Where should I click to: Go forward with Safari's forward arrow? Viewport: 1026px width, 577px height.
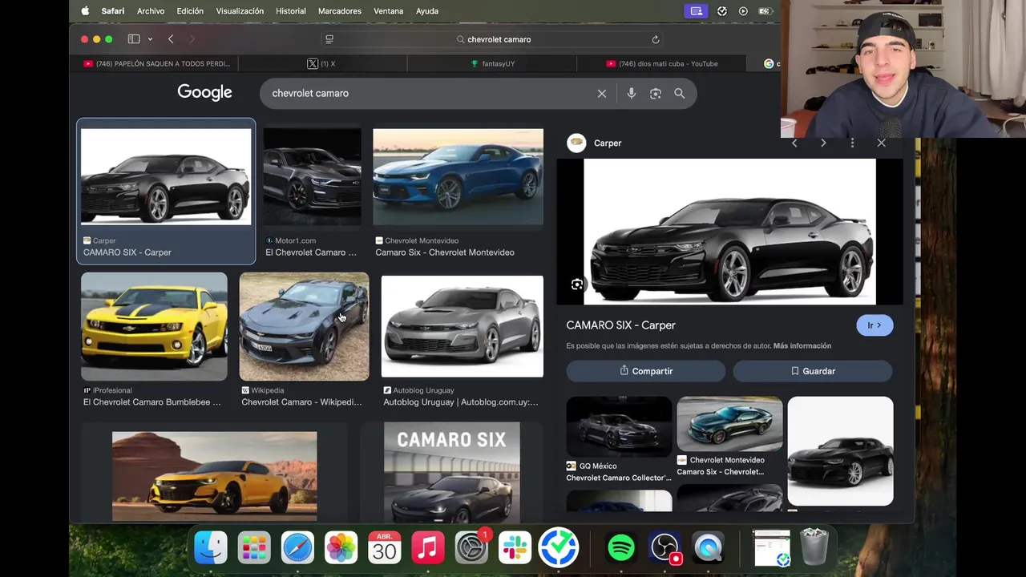point(192,39)
